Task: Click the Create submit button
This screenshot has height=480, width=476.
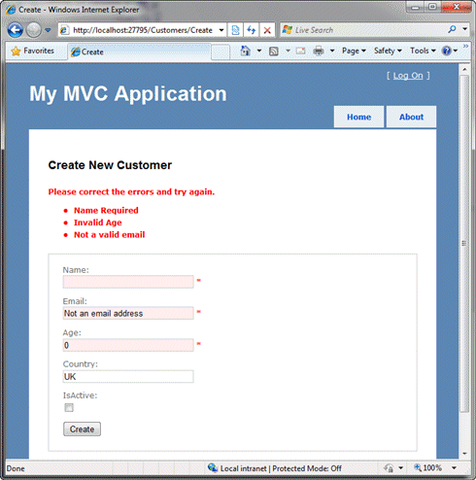Action: coord(82,429)
